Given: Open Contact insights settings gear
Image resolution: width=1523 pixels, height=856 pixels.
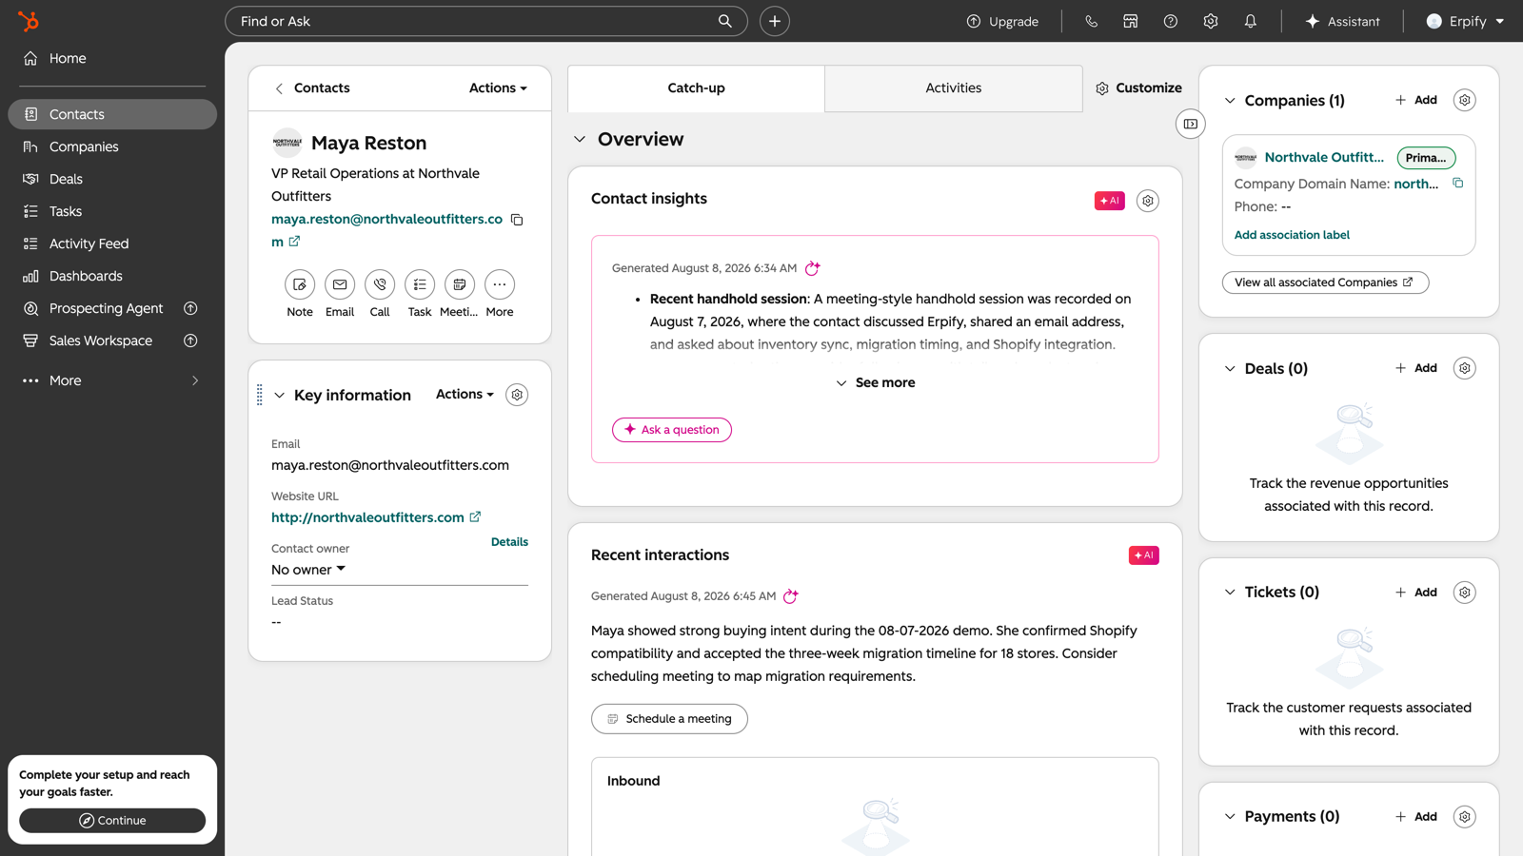Looking at the screenshot, I should tap(1148, 201).
